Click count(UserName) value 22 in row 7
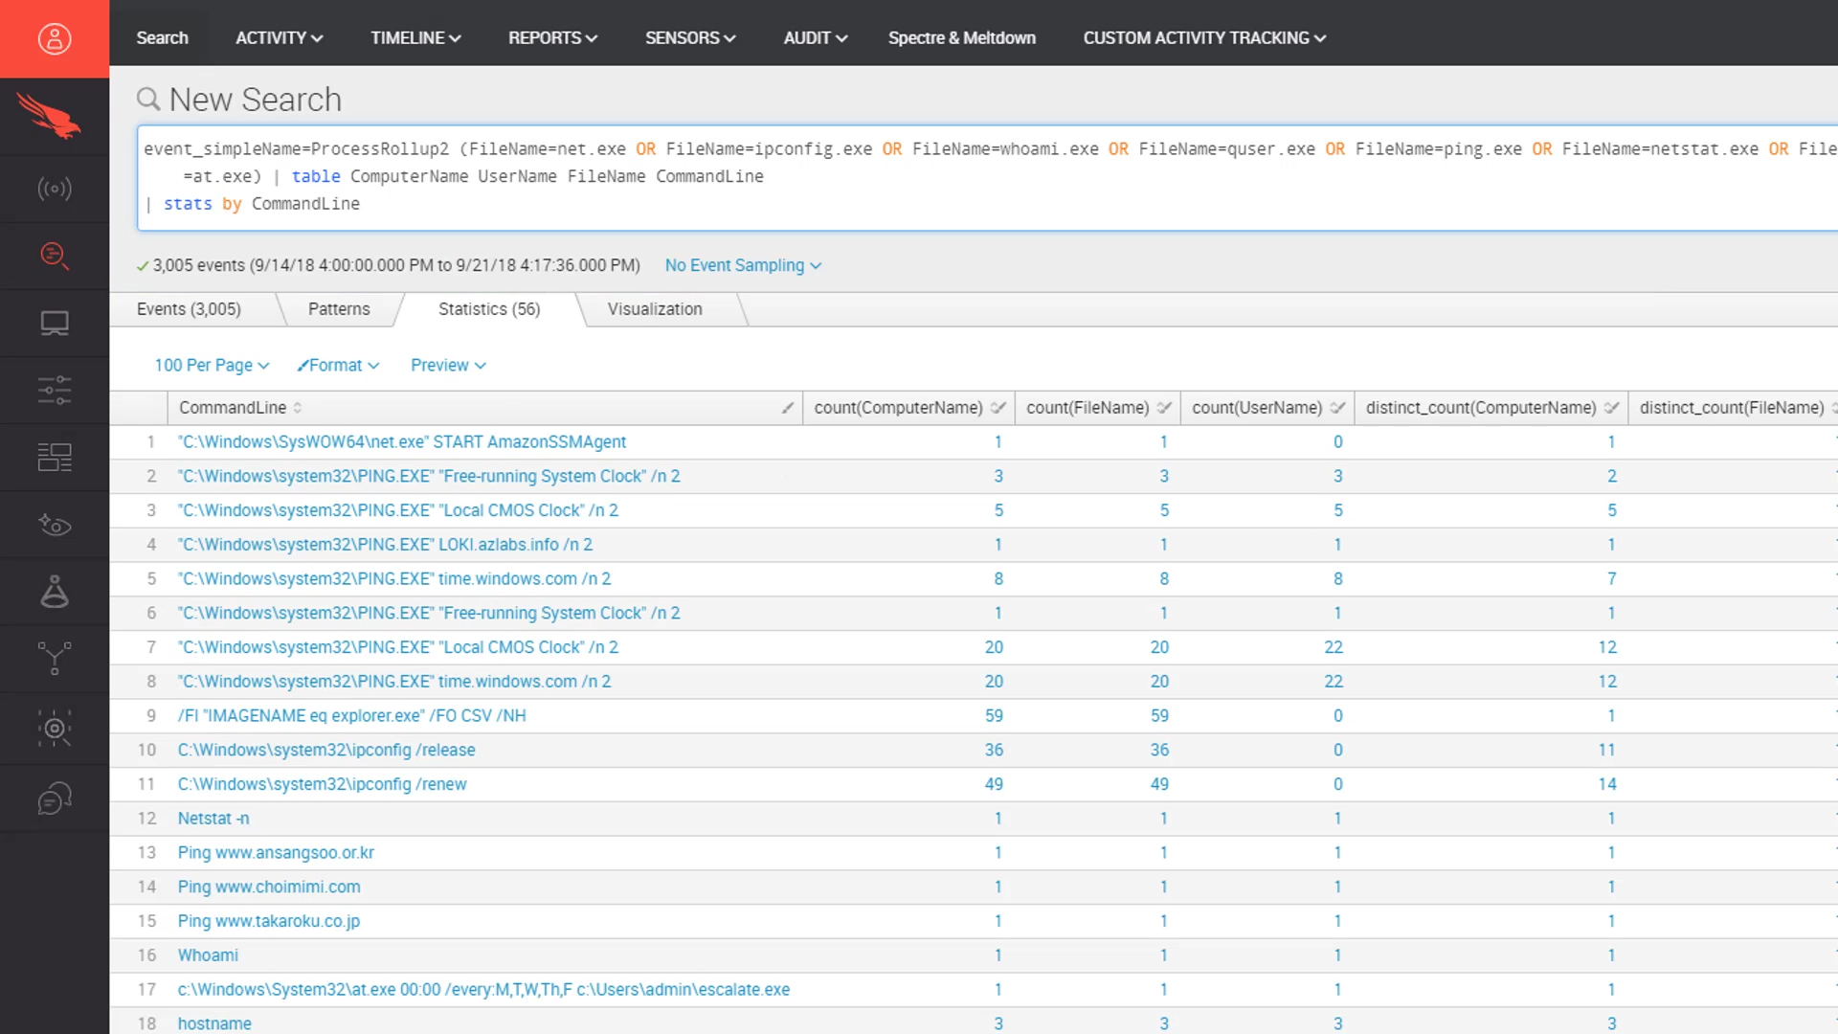 tap(1334, 647)
